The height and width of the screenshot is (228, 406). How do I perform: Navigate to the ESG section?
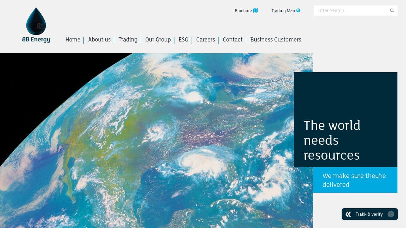coord(183,40)
